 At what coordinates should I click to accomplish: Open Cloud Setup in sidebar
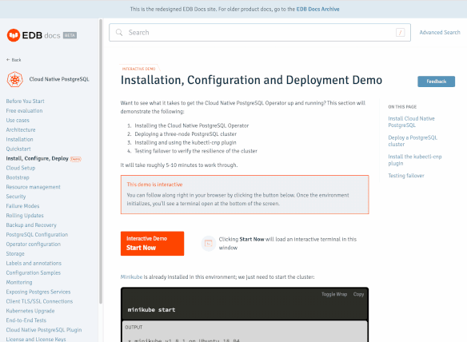point(21,168)
